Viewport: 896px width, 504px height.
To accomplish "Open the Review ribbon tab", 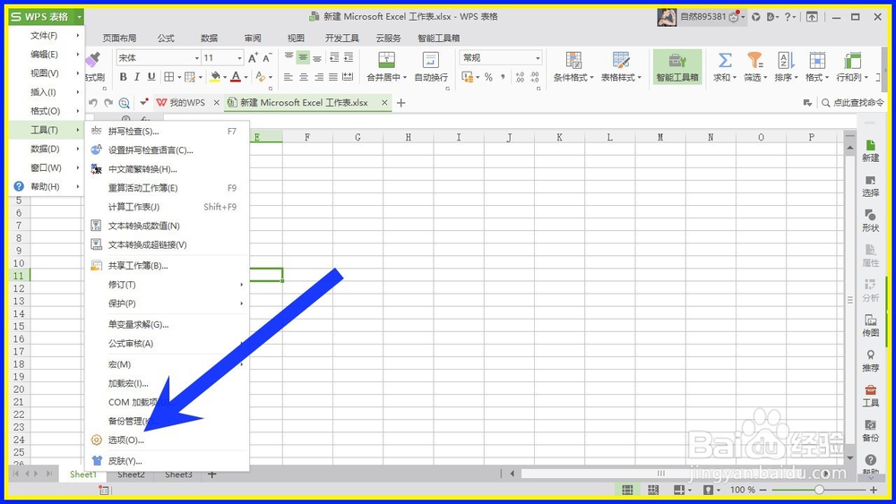I will tap(253, 38).
